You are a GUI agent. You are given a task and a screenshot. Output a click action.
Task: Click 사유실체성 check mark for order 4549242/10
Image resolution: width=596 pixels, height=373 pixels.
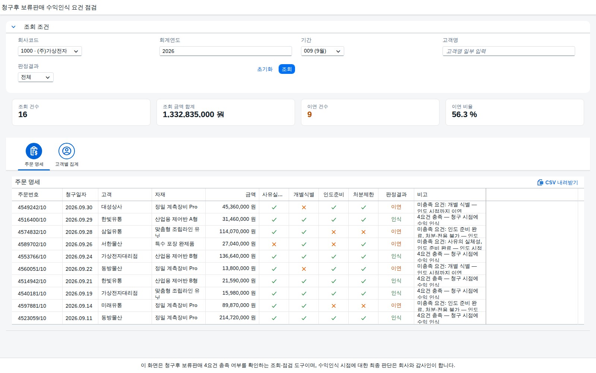point(274,207)
